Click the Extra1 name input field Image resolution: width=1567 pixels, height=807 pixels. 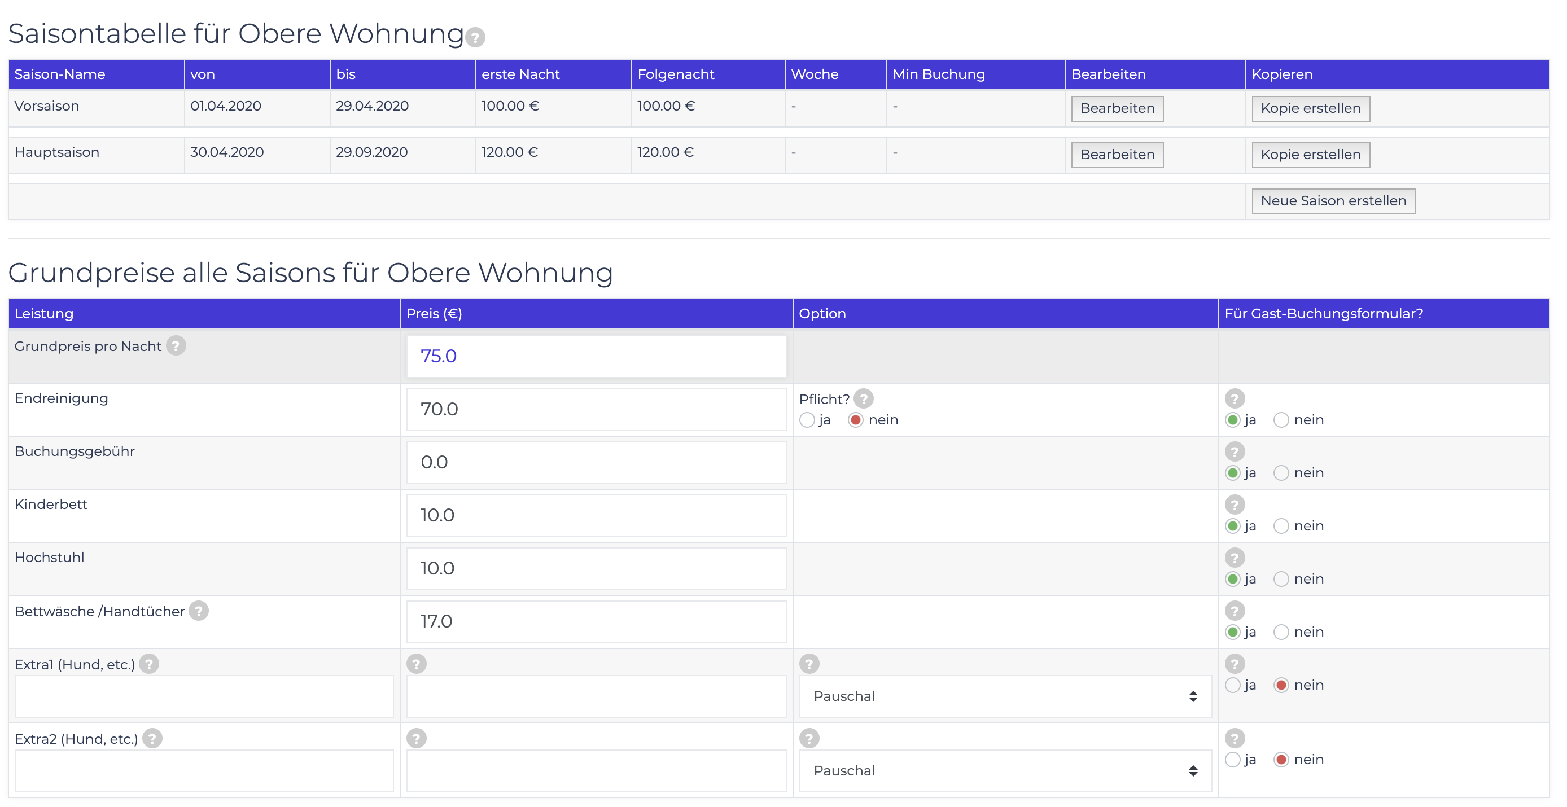204,696
